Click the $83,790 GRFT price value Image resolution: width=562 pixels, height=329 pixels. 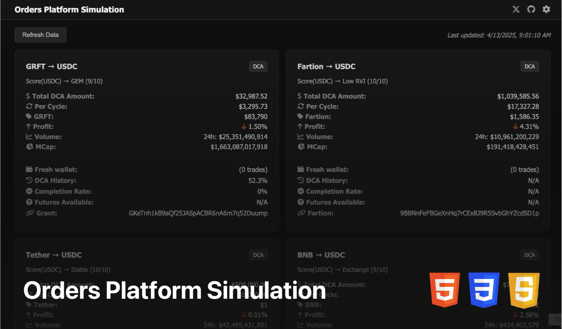tap(256, 116)
